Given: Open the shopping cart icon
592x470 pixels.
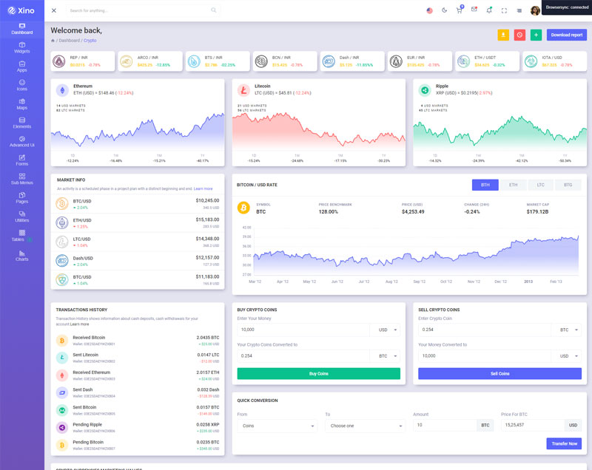Looking at the screenshot, I should click(459, 10).
